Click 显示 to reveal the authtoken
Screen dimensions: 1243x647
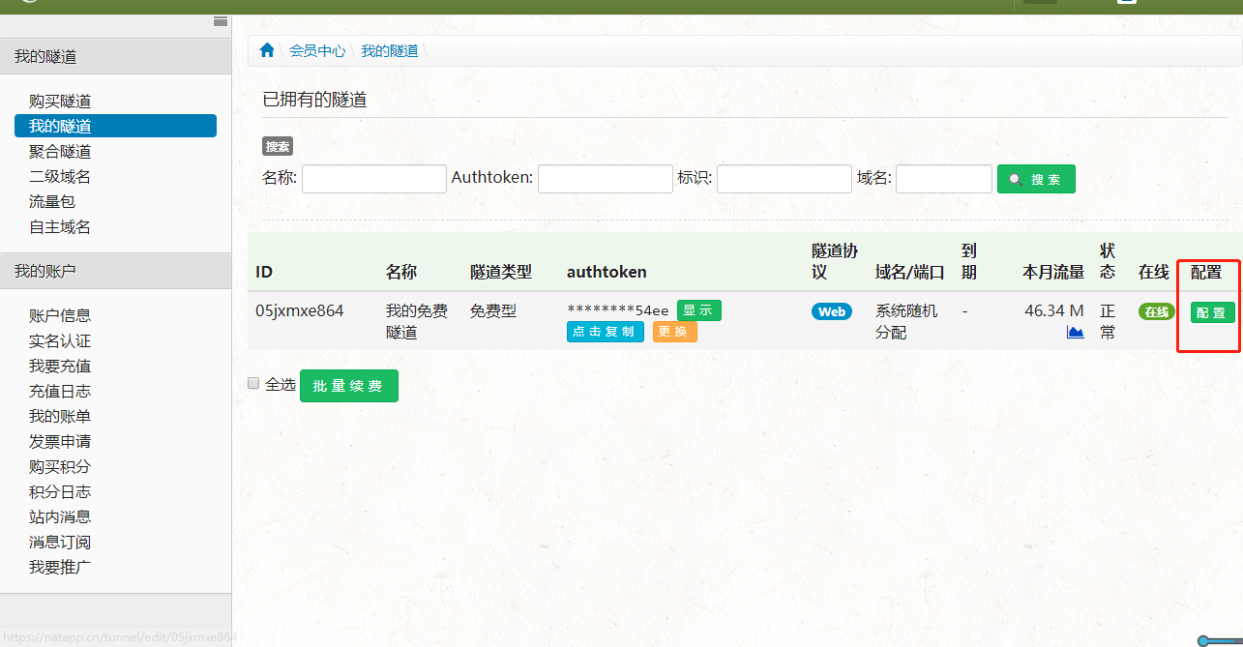698,310
